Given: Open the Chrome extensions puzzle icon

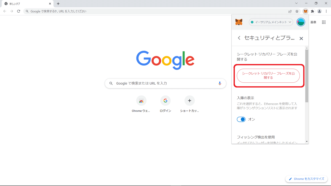Looking at the screenshot, I should point(313,11).
